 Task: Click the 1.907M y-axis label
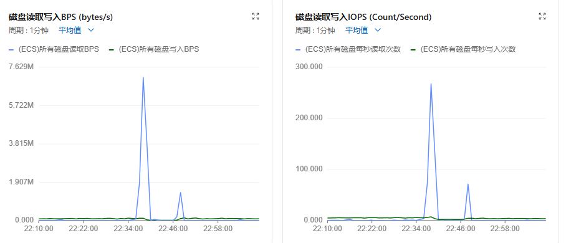pyautogui.click(x=21, y=181)
